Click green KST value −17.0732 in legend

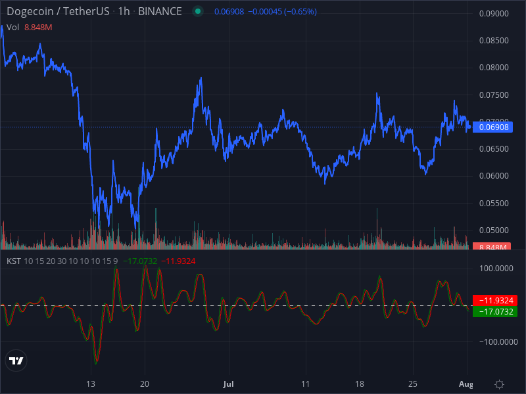(140, 261)
